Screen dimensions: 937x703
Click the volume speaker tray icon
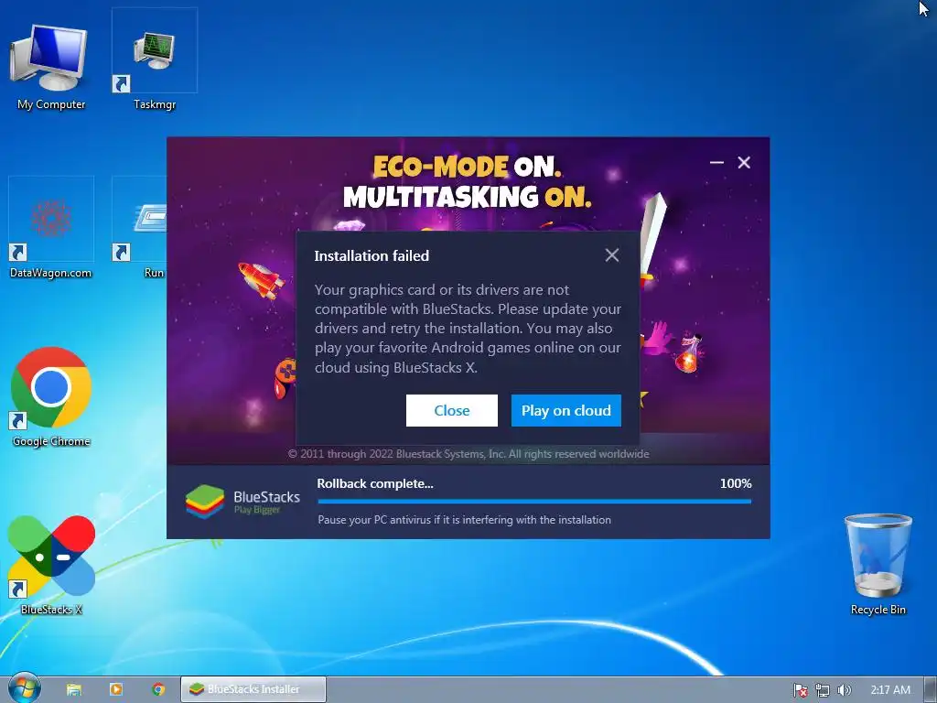[x=844, y=690]
